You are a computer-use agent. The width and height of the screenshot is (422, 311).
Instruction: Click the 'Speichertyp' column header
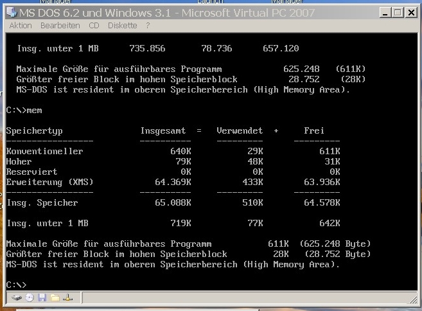[35, 131]
